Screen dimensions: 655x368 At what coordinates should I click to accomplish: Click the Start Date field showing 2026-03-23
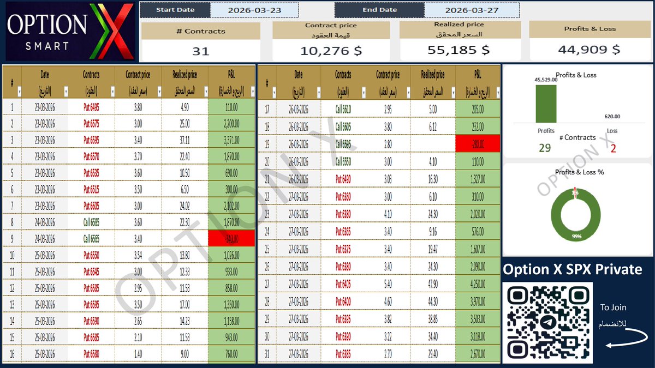254,10
